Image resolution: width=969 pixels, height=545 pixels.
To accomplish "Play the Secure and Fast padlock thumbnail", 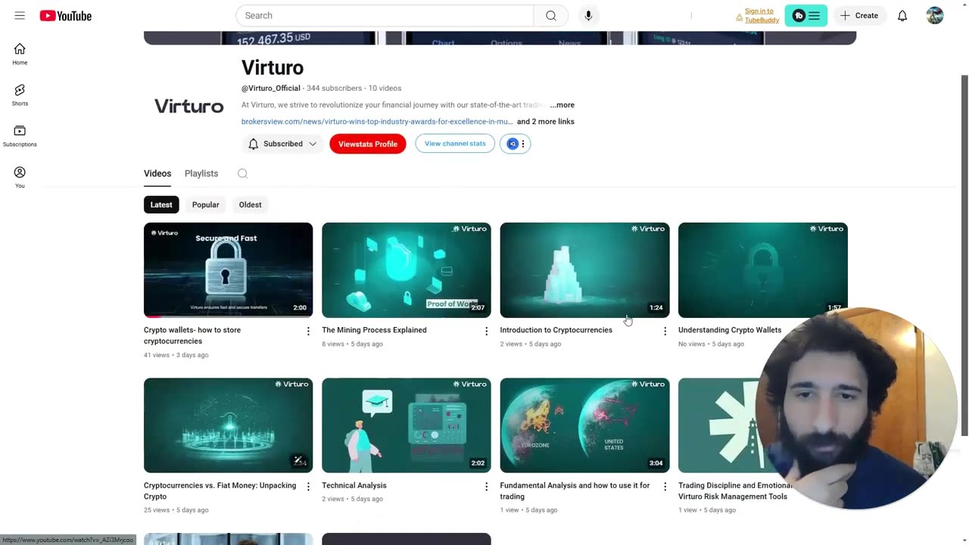I will (x=228, y=270).
